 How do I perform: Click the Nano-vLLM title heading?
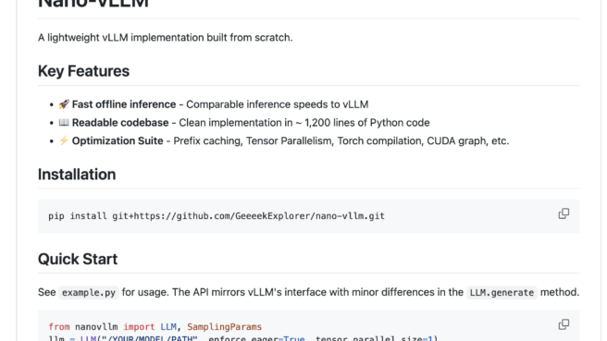click(93, 4)
